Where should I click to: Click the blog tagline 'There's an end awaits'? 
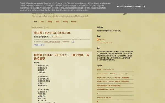pos(60,16)
